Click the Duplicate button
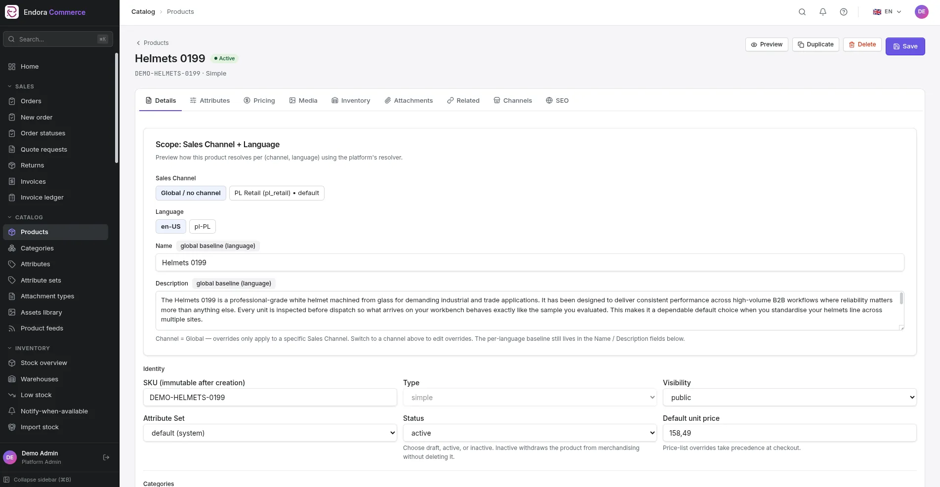 point(816,44)
